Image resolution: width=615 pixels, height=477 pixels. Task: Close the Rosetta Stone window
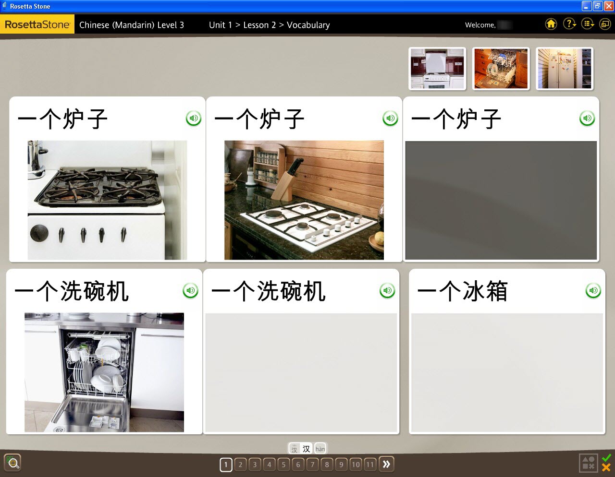click(x=608, y=6)
